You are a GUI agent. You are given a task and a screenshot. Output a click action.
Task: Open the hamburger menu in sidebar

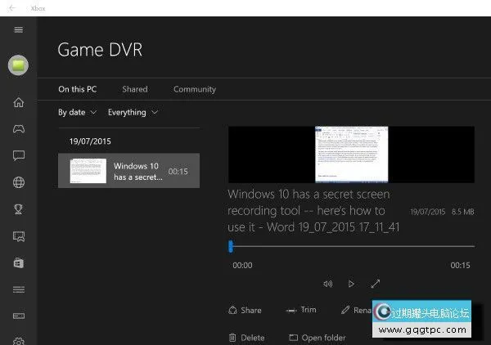point(18,29)
